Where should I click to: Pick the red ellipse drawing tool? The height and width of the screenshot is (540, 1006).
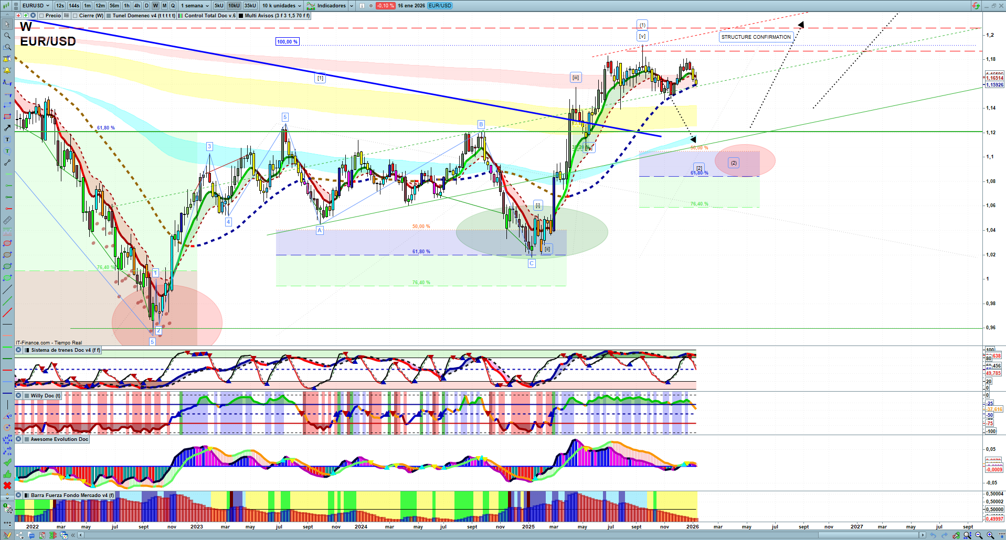pyautogui.click(x=7, y=243)
